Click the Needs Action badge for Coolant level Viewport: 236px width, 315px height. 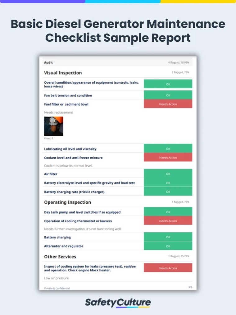click(x=168, y=158)
